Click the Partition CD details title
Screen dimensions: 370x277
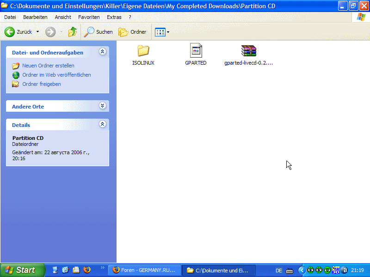click(x=28, y=138)
